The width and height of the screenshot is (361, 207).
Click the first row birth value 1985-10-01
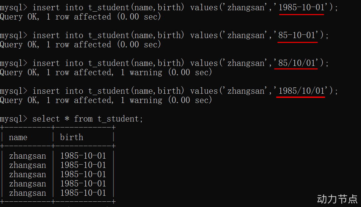83,156
